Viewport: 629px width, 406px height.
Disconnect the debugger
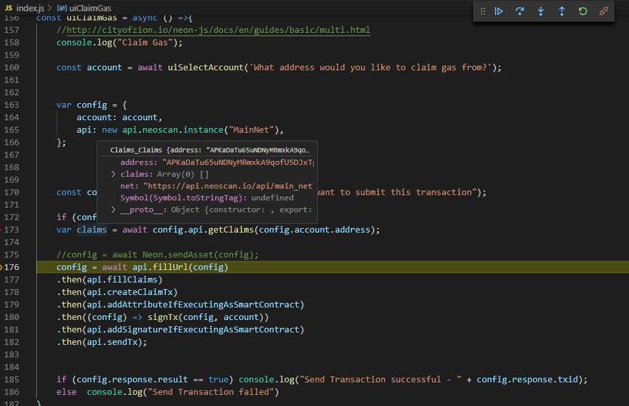click(x=604, y=11)
